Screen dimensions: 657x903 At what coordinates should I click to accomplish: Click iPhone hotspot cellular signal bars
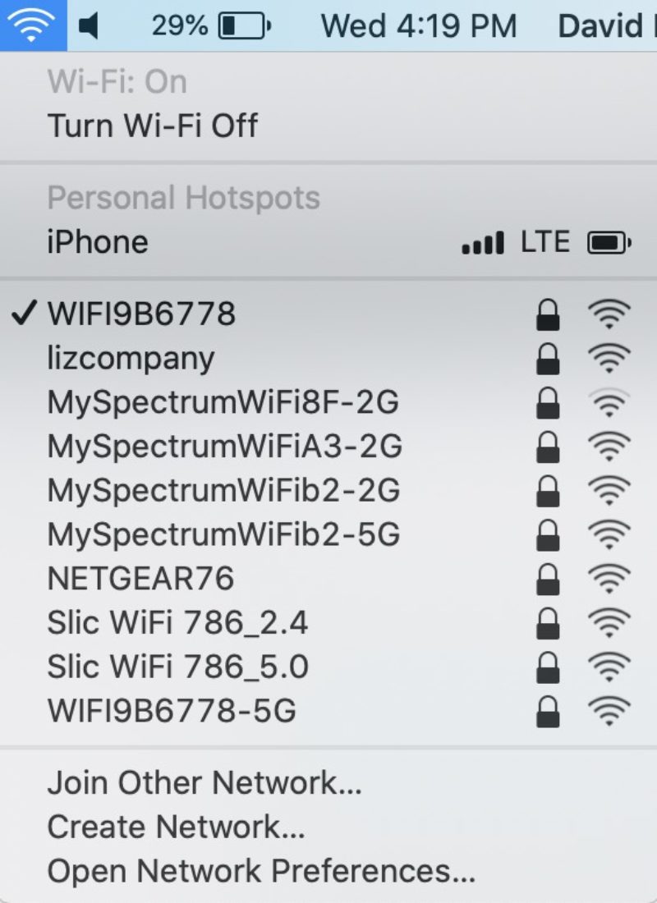click(483, 242)
